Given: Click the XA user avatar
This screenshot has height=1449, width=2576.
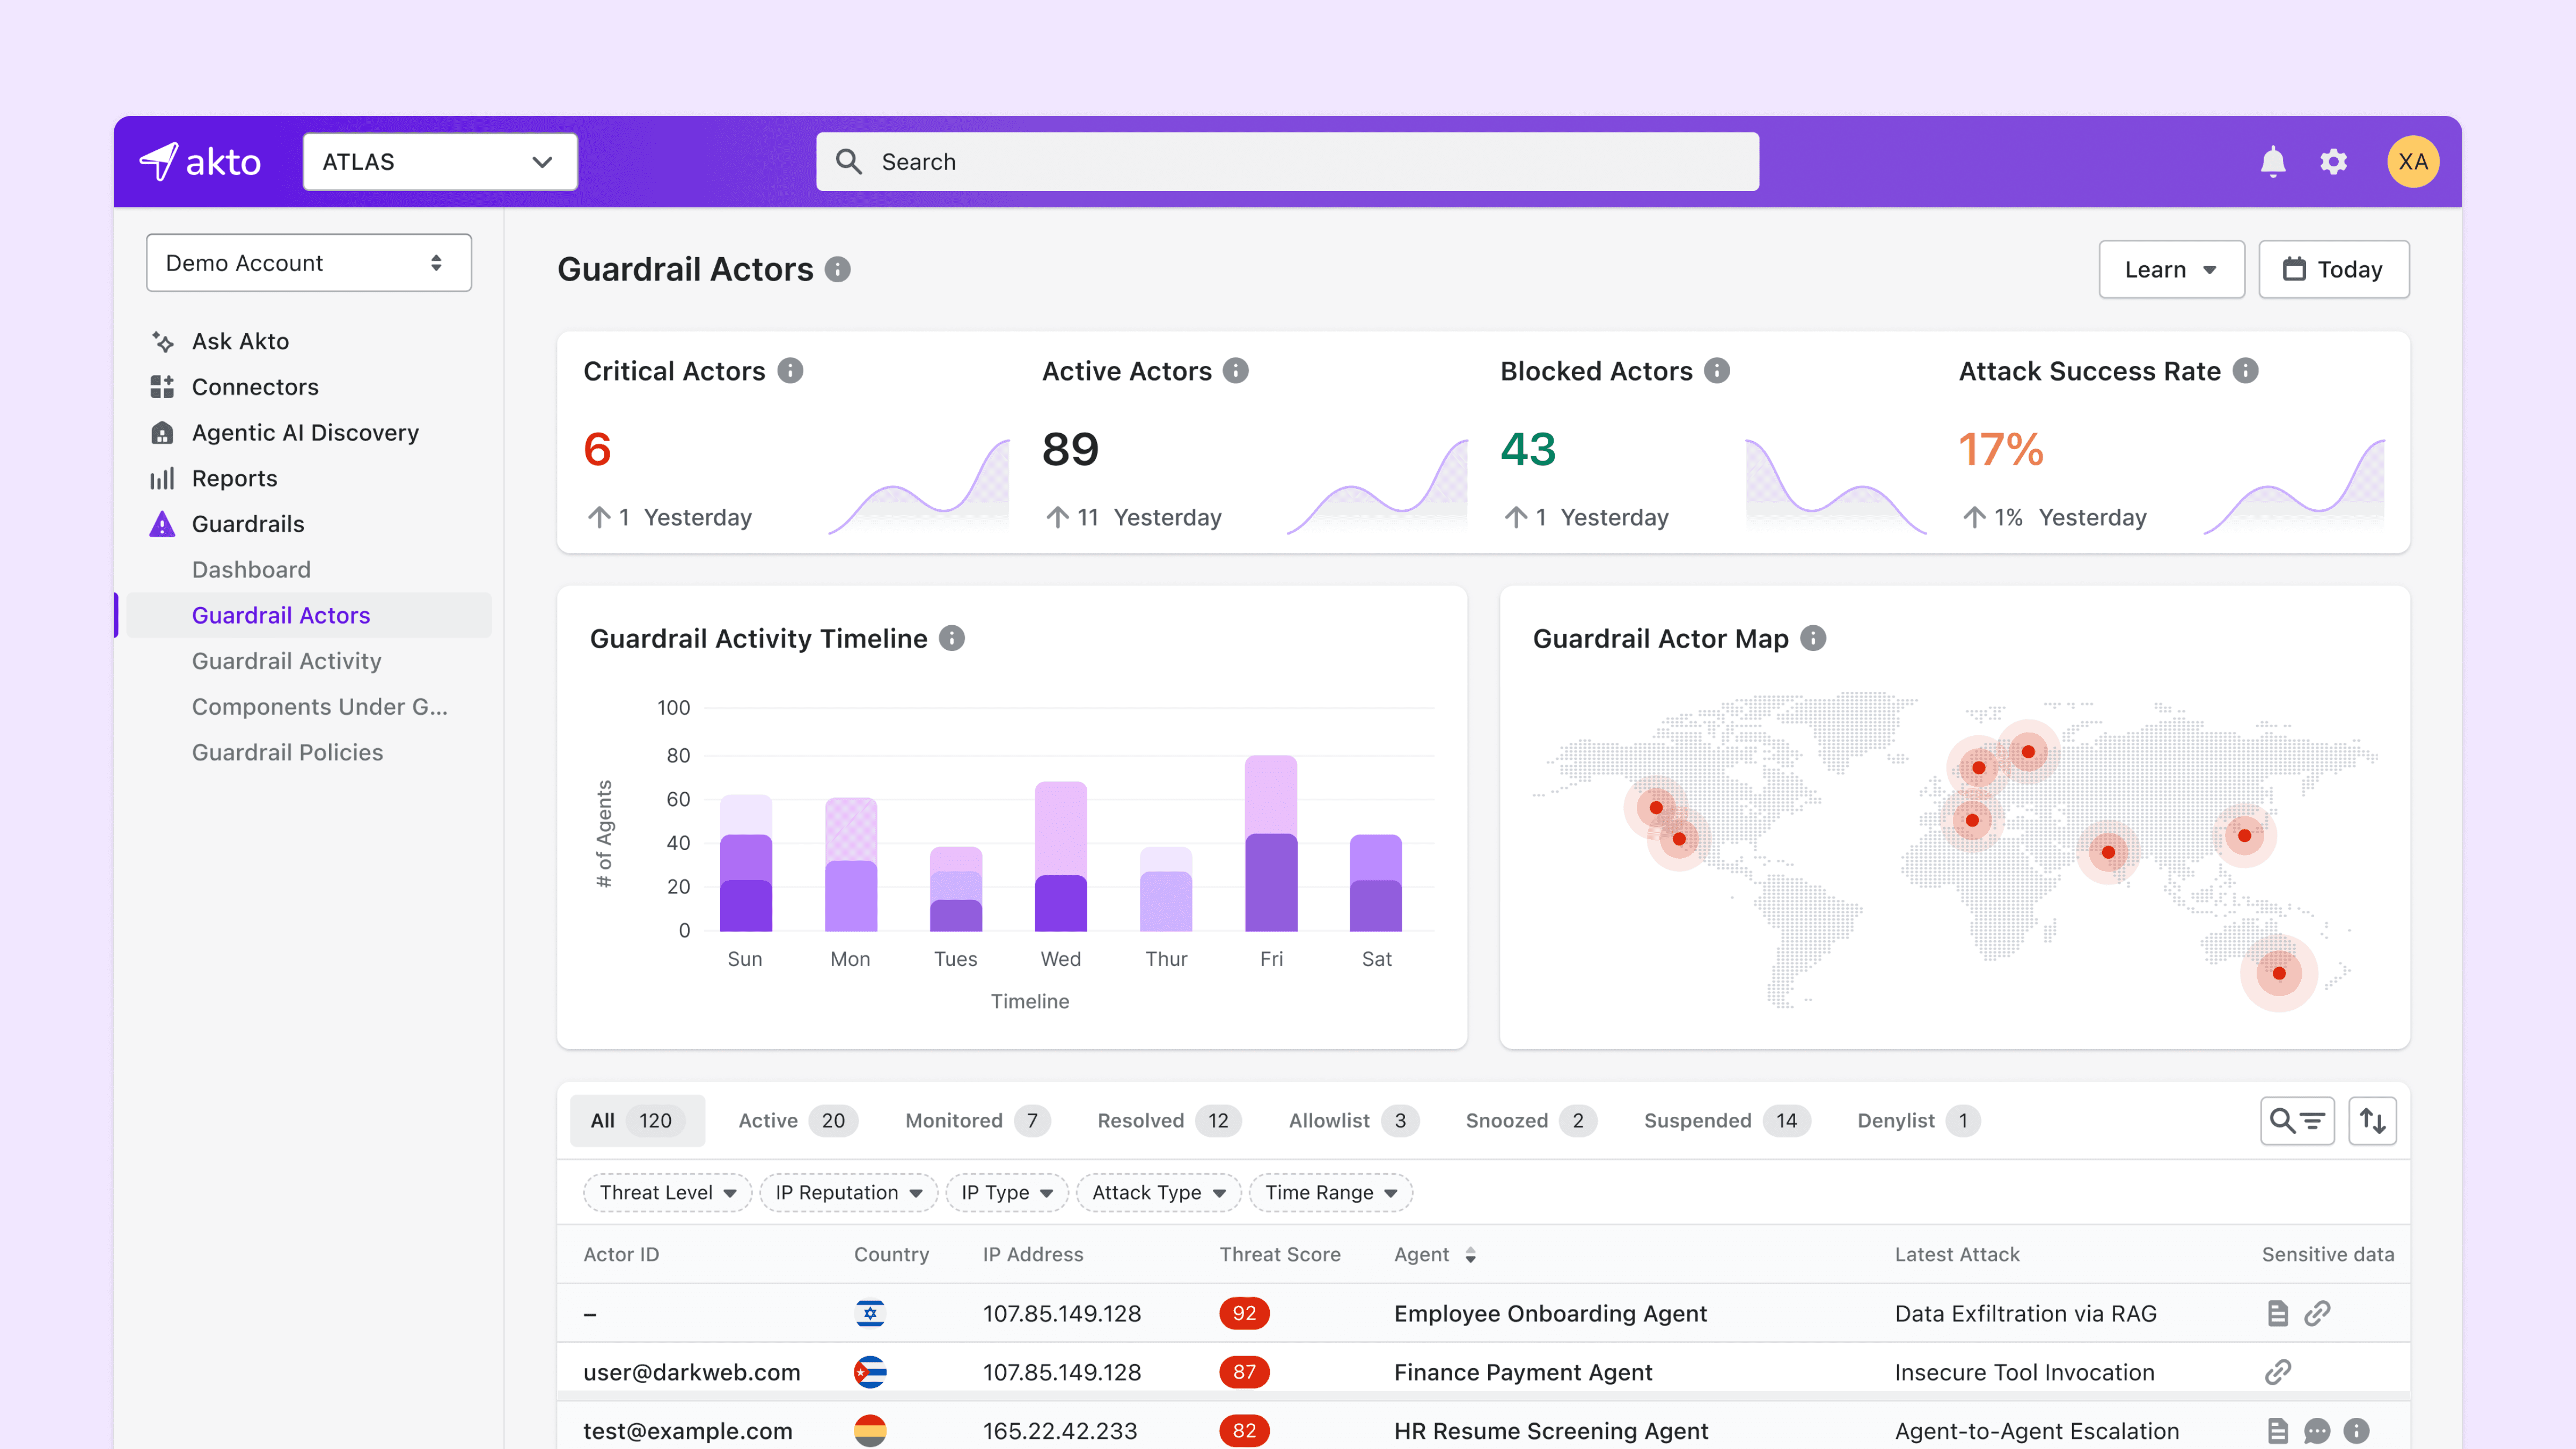Looking at the screenshot, I should pos(2412,162).
